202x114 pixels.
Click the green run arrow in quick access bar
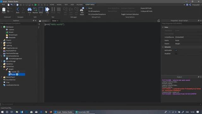tap(36, 5)
